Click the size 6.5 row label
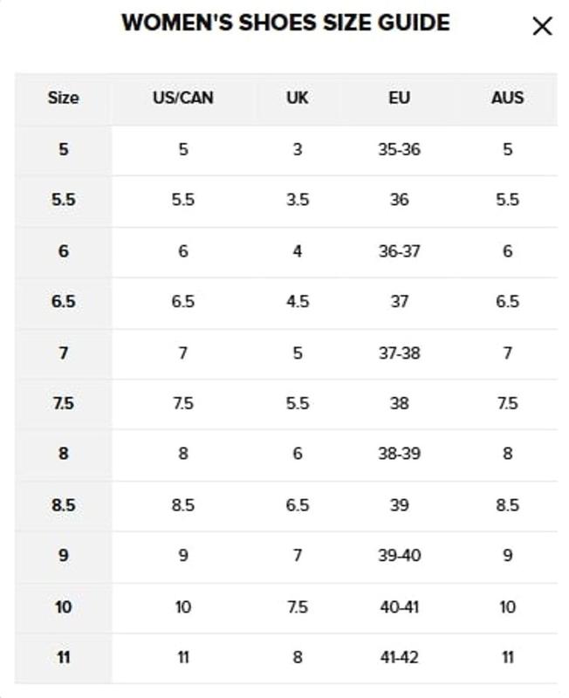 pyautogui.click(x=63, y=302)
